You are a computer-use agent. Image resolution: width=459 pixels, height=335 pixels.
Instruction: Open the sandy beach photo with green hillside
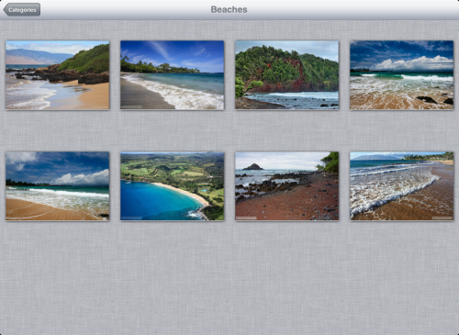point(58,75)
